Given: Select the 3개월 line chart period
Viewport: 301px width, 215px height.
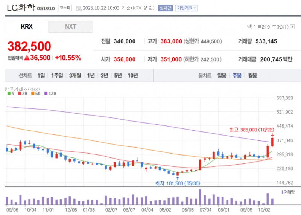Looking at the screenshot, I should coord(75,75).
